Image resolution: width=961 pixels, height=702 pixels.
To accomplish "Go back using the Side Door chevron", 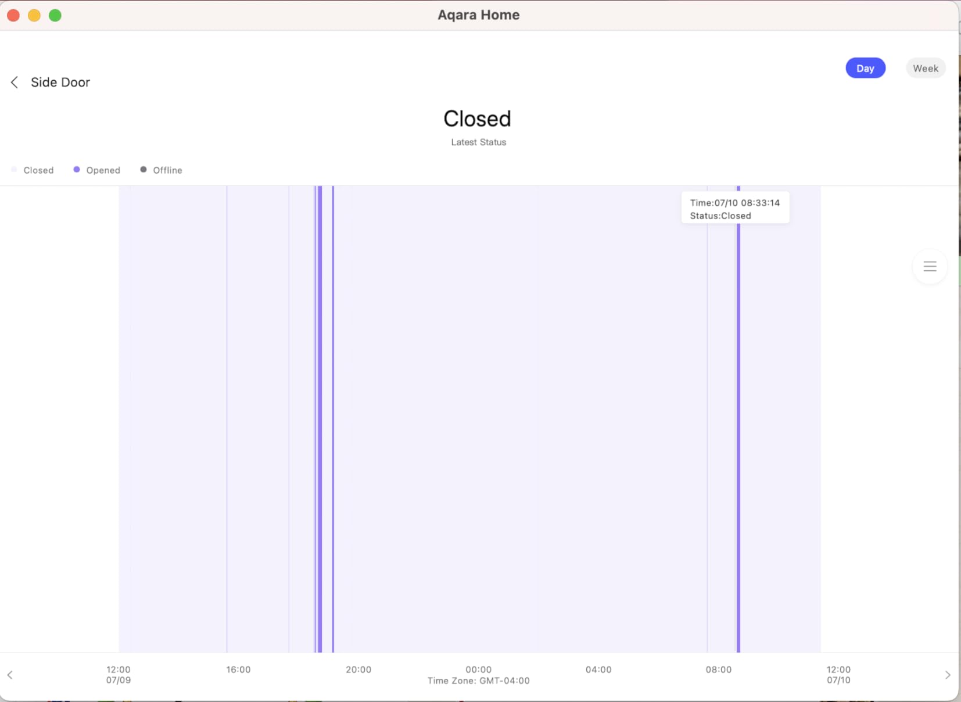I will (x=15, y=83).
